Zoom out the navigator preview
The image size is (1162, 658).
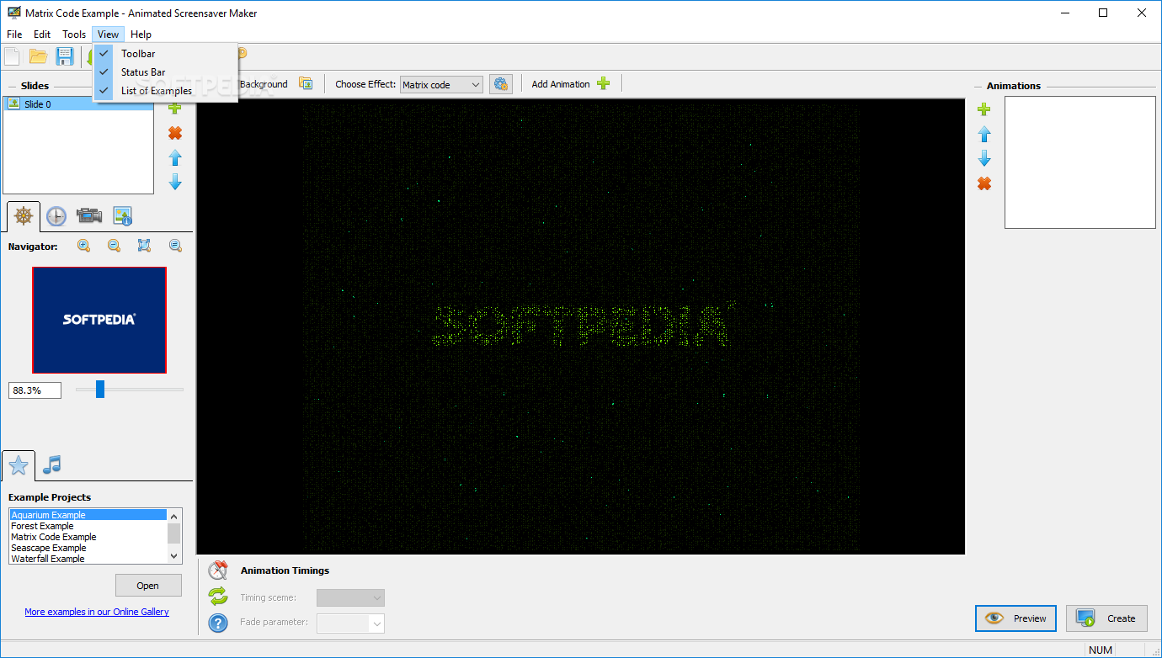(x=114, y=246)
